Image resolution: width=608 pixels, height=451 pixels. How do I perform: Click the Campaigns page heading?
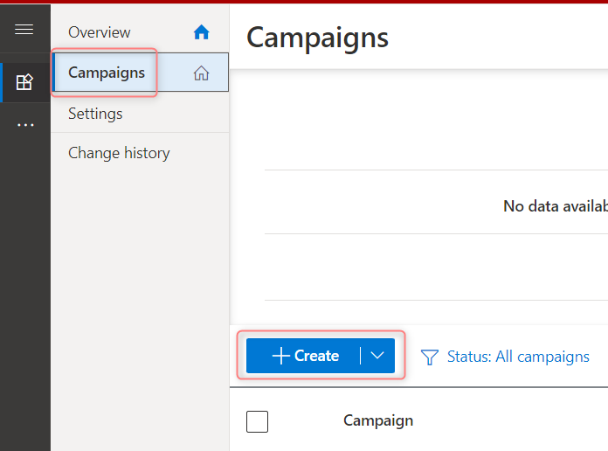318,38
